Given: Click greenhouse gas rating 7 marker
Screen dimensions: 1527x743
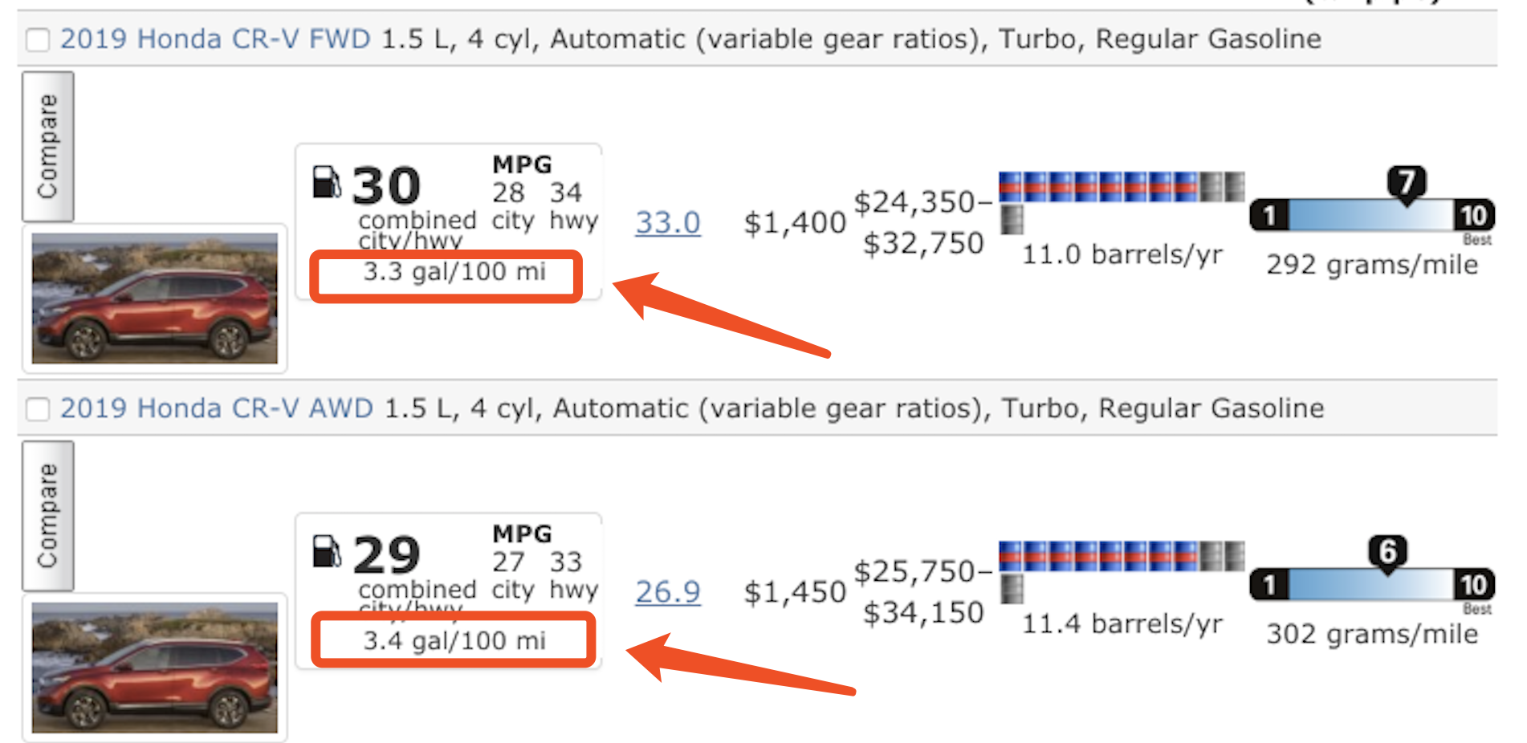Looking at the screenshot, I should click(1407, 183).
